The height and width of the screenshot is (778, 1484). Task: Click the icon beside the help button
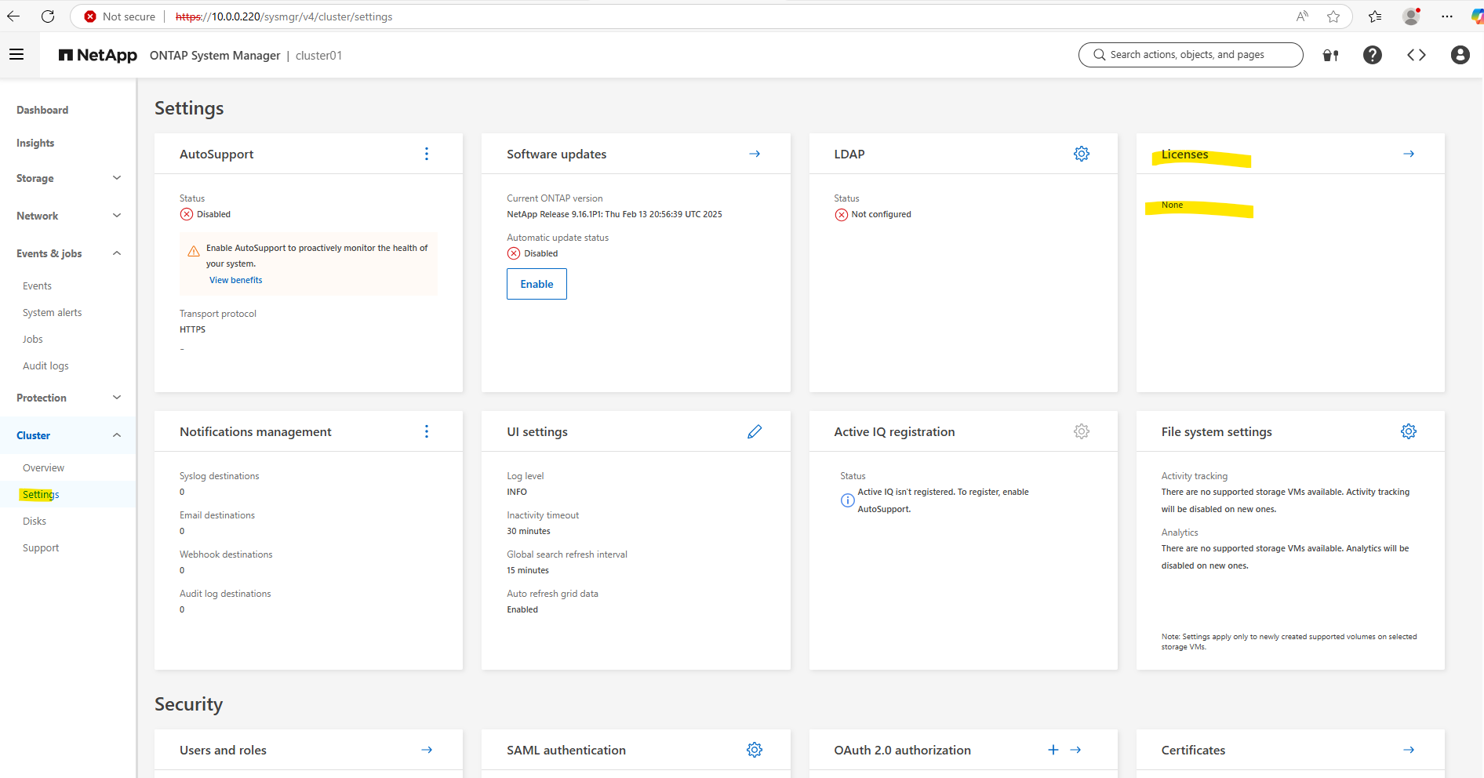[x=1331, y=55]
